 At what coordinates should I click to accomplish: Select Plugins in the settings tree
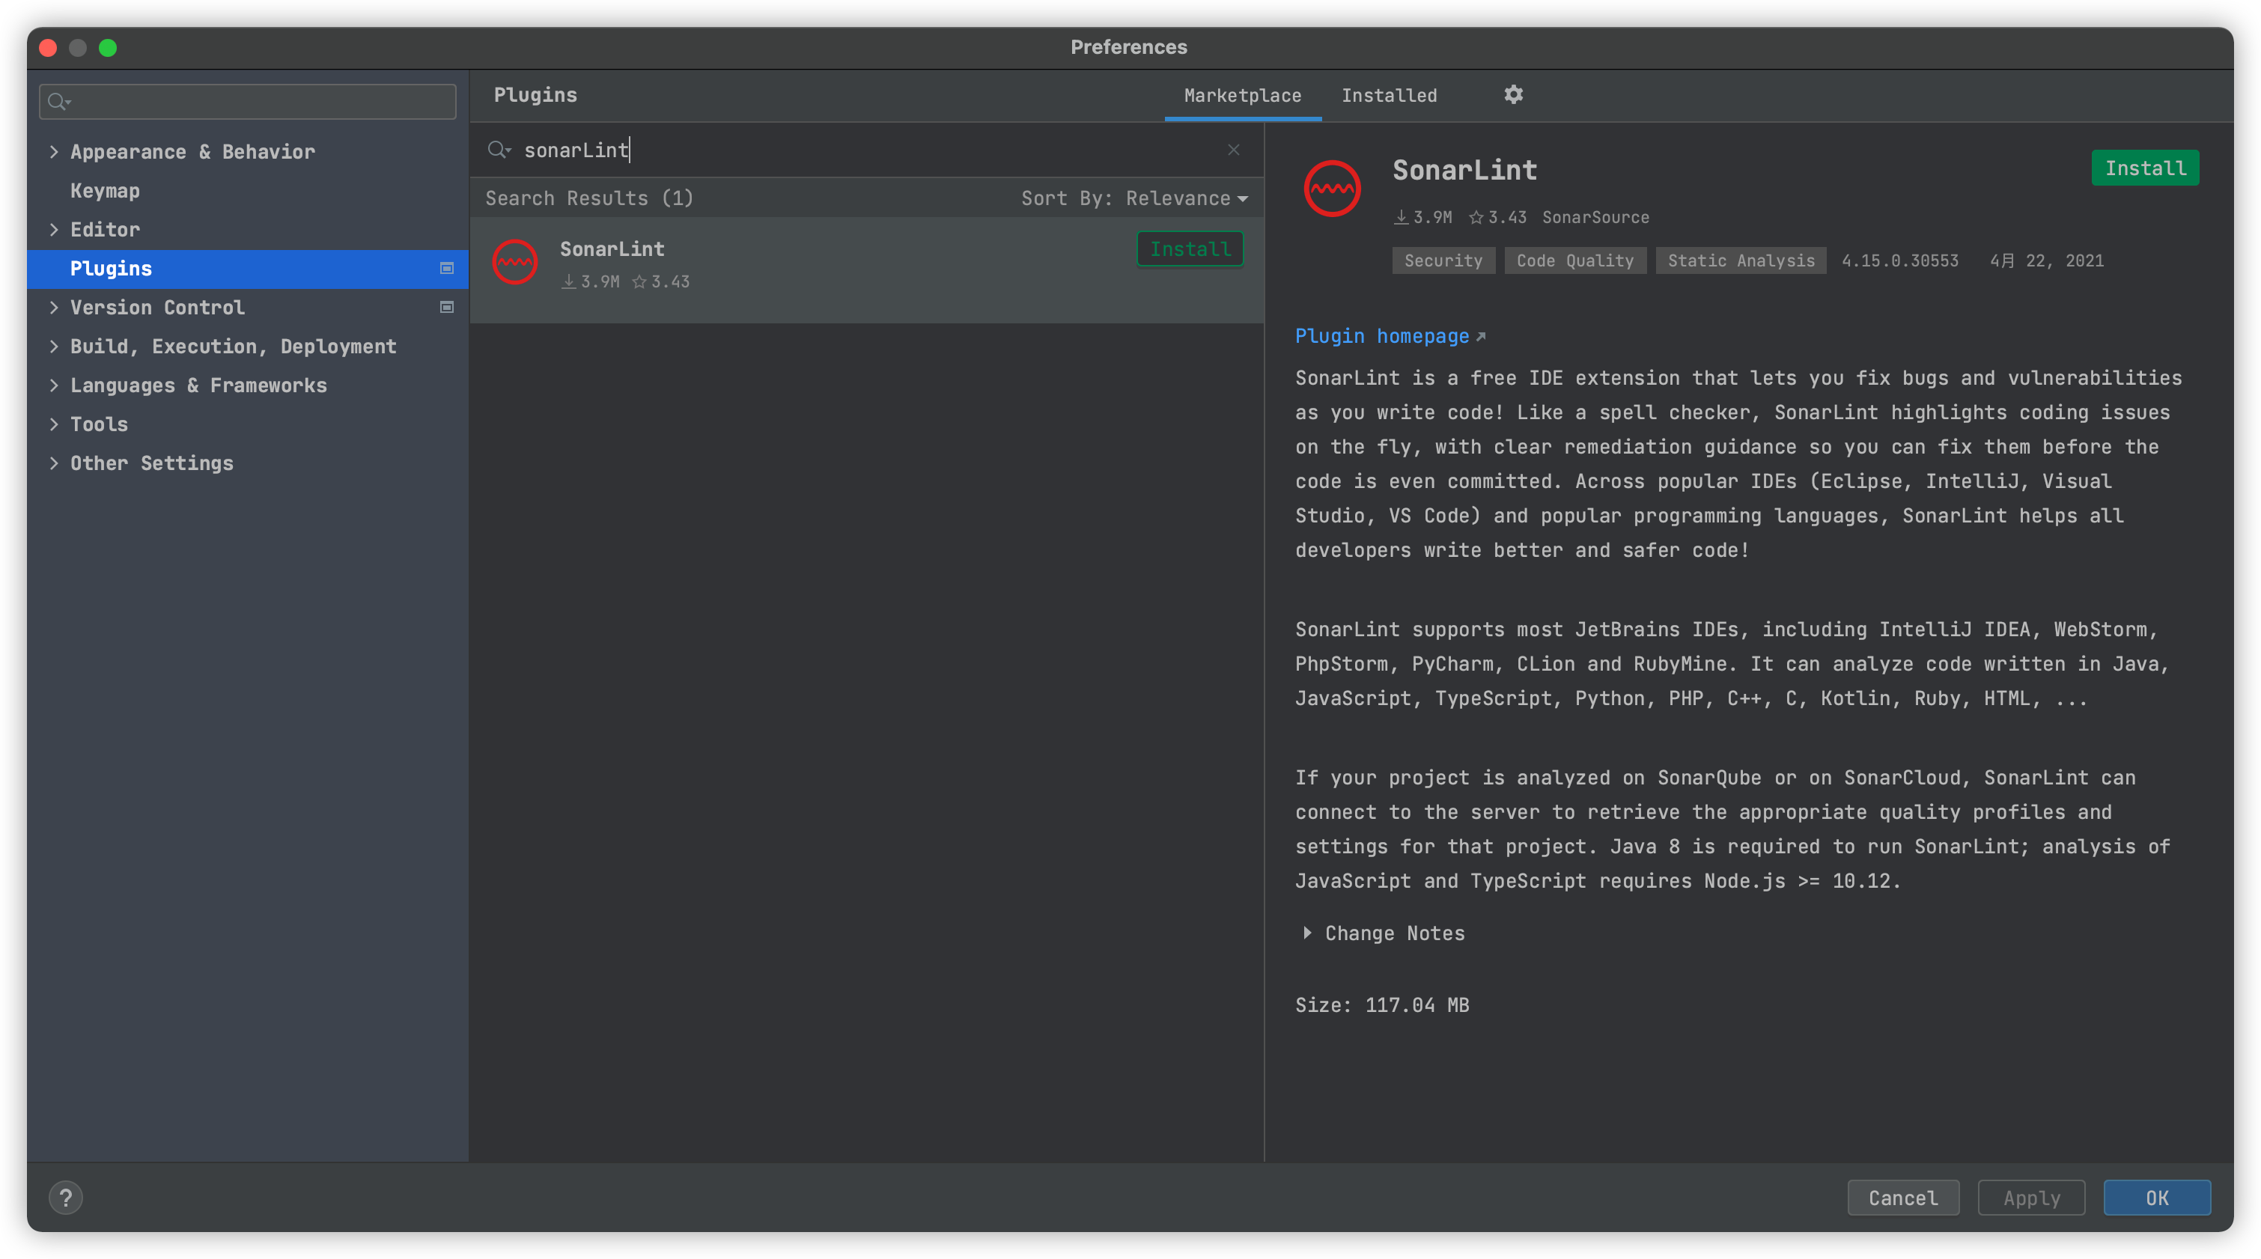pyautogui.click(x=248, y=269)
